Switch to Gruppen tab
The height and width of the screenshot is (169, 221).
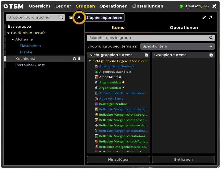[x=85, y=6]
